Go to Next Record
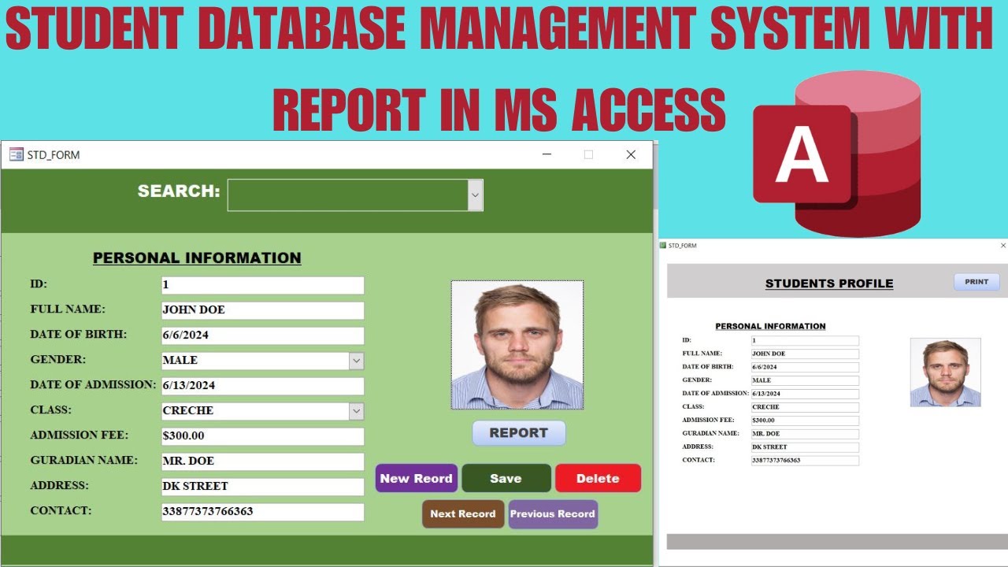 coord(463,513)
